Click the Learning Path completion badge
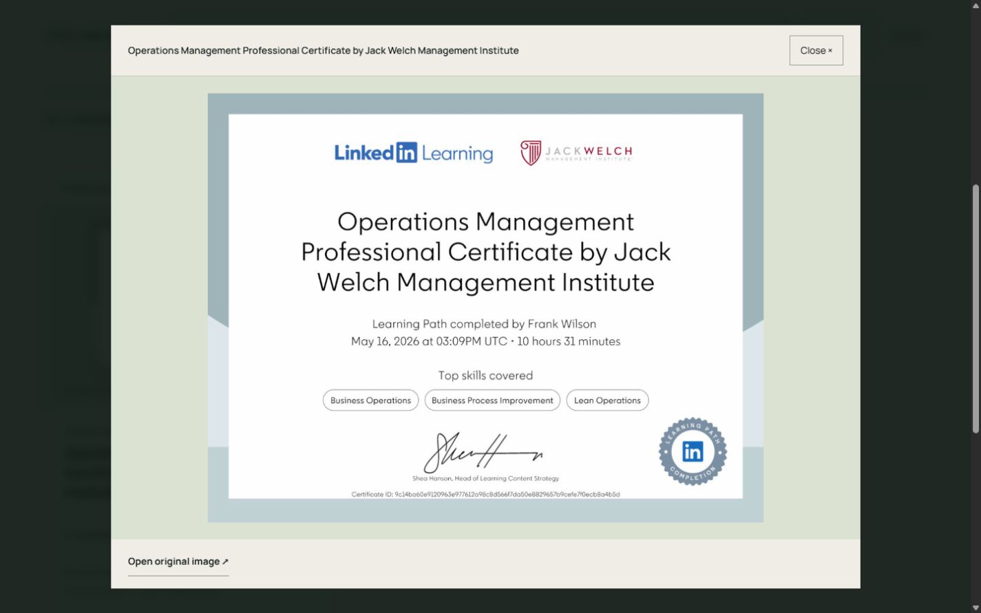Image resolution: width=981 pixels, height=613 pixels. [x=693, y=451]
